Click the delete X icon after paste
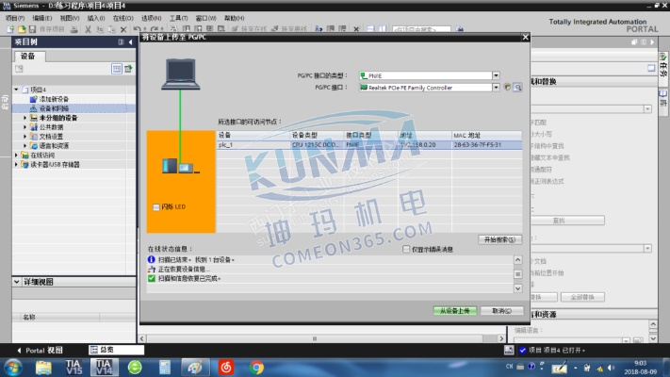This screenshot has width=670, height=377. point(123,29)
